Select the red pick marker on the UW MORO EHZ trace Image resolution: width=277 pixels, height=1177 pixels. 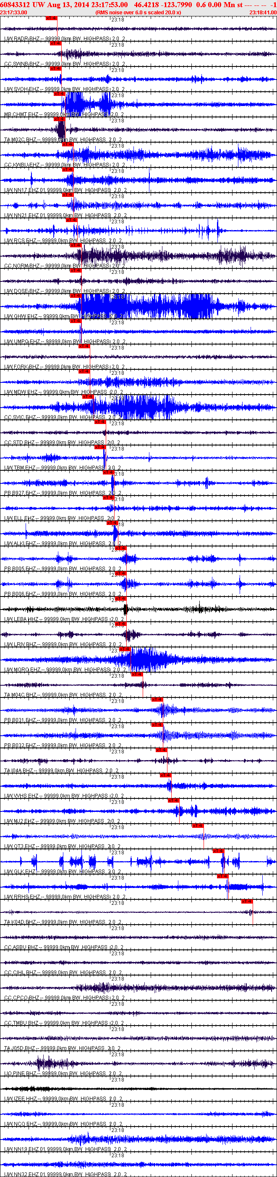click(x=125, y=650)
